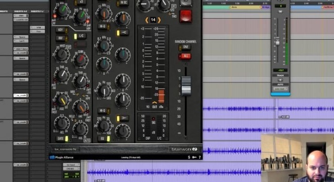Select ONE under Random Channel
334x182 pixels.
pos(185,47)
